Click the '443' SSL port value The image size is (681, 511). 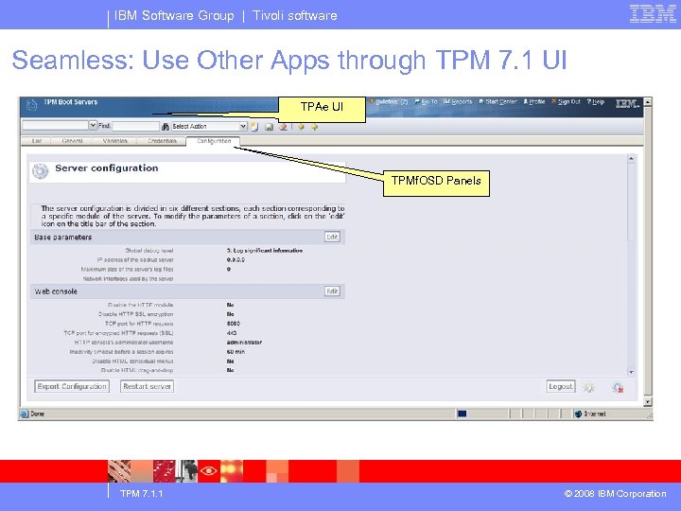point(232,333)
